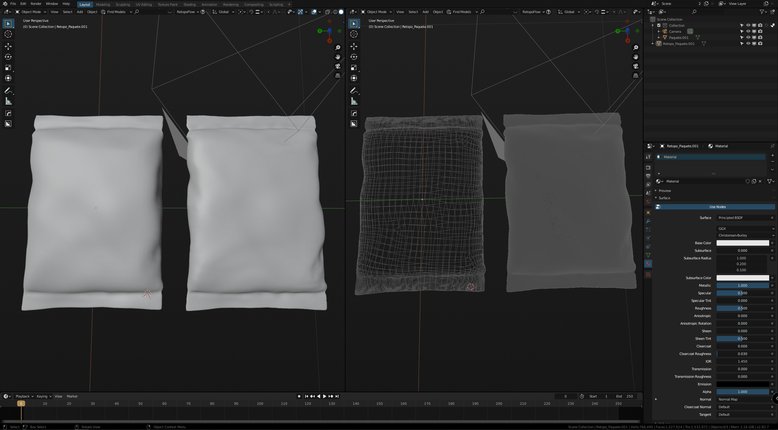This screenshot has width=778, height=430.
Task: Click the New Material slot plus button
Action: [x=773, y=155]
